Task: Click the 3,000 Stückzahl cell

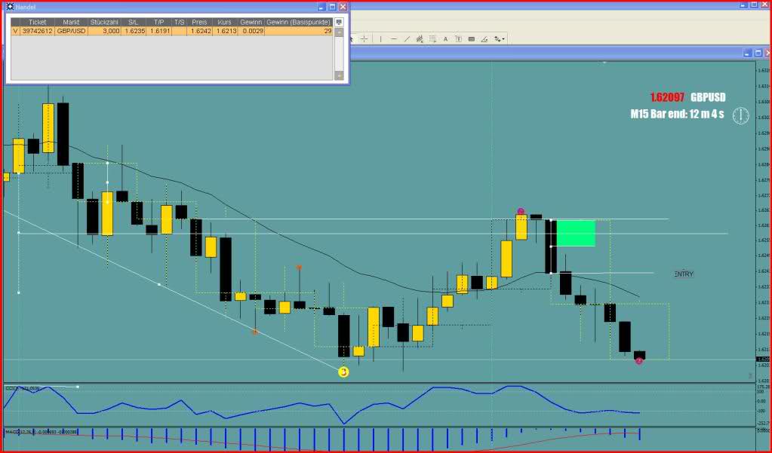Action: 104,30
